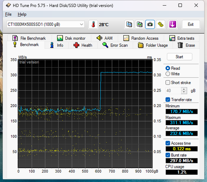Disable the Access time checkbox
The image size is (207, 182).
(168, 143)
